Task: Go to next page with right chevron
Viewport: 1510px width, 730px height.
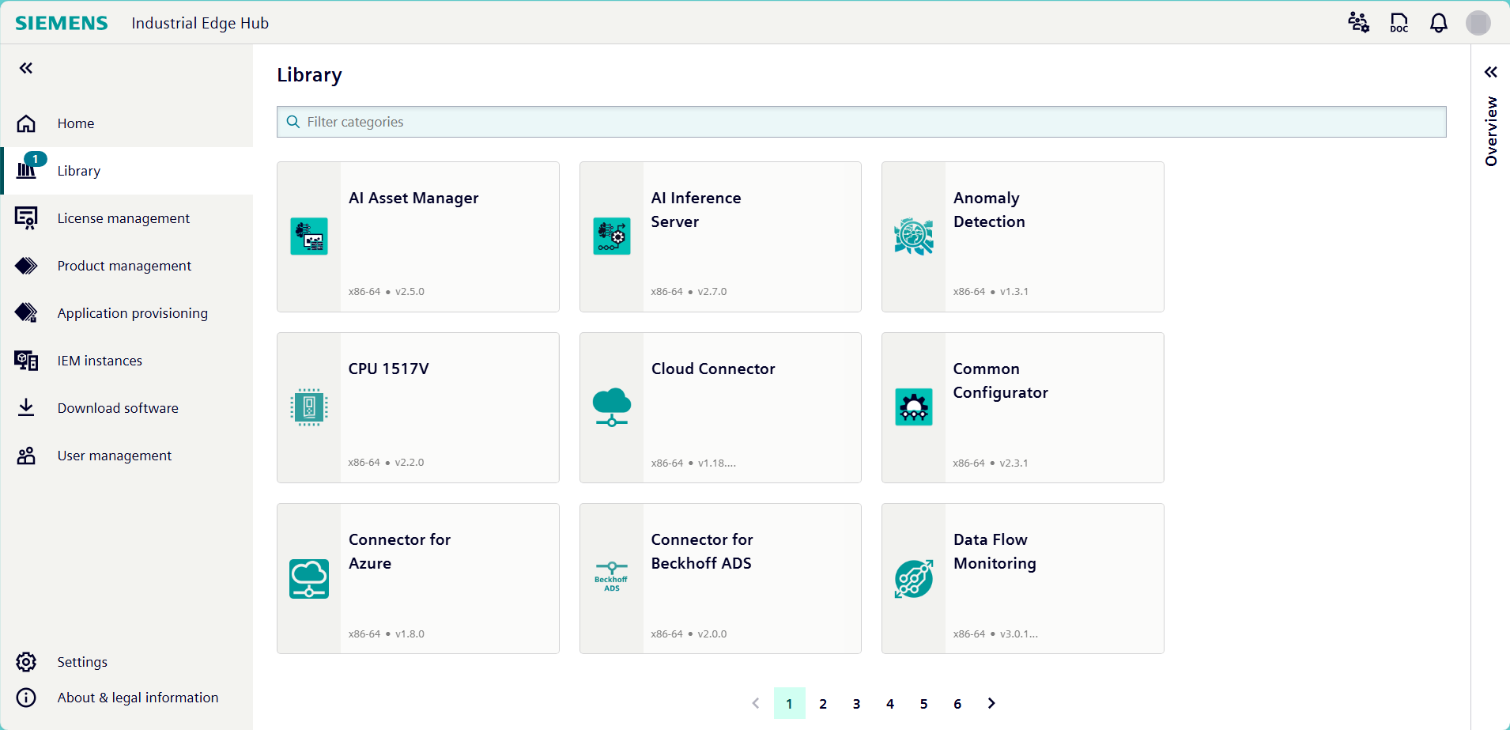Action: click(x=991, y=703)
